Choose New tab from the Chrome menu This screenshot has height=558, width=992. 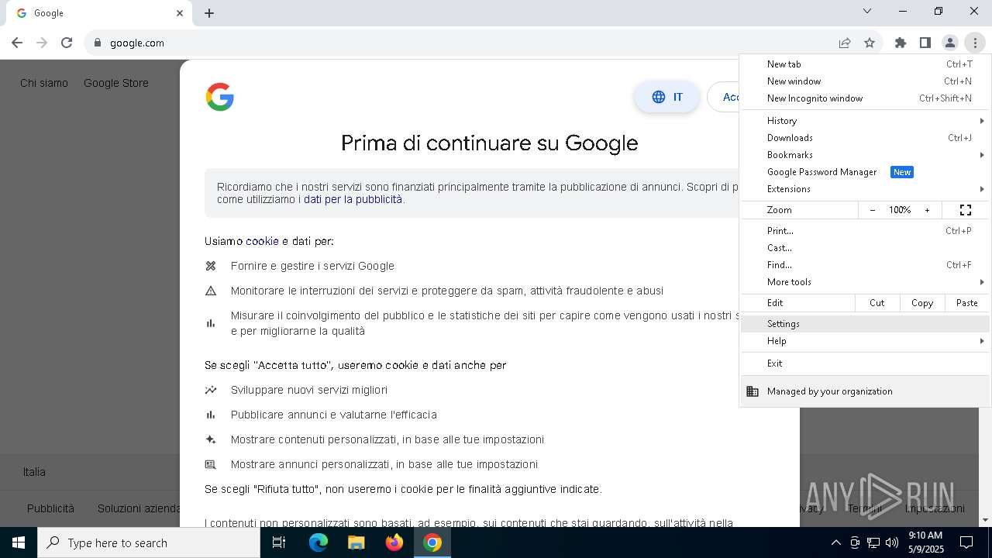click(866, 64)
